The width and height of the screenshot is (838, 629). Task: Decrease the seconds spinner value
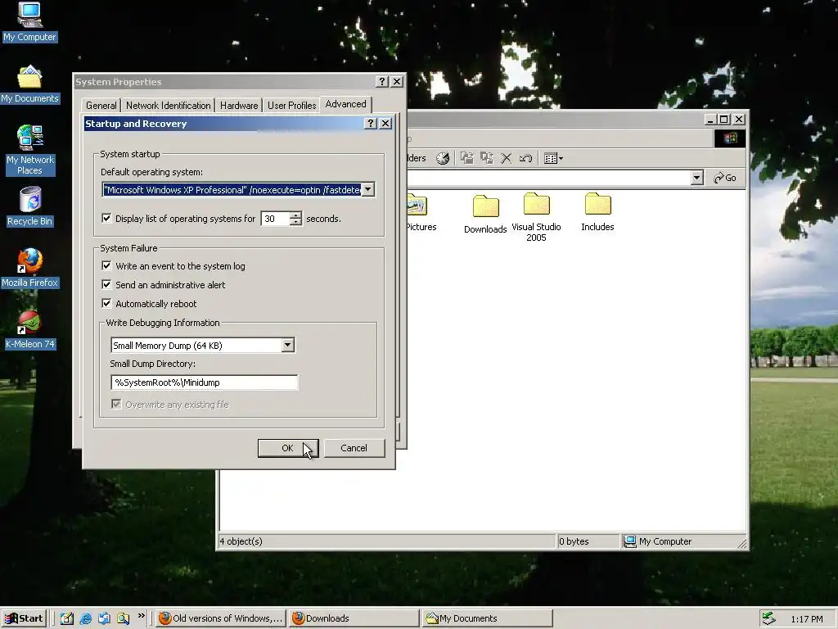click(x=295, y=222)
